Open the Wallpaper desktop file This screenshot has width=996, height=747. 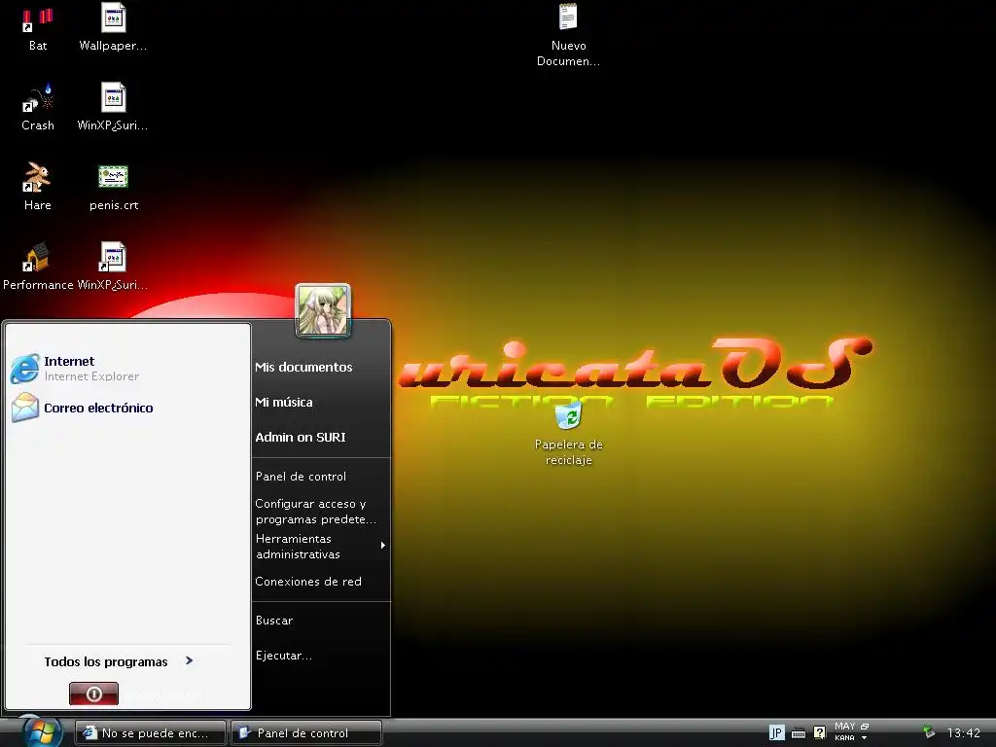point(113,28)
